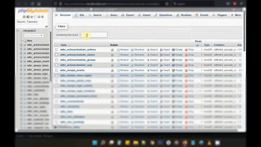Open the phpMyAdmin home icon
This screenshot has width=261, height=147.
[x=24, y=17]
